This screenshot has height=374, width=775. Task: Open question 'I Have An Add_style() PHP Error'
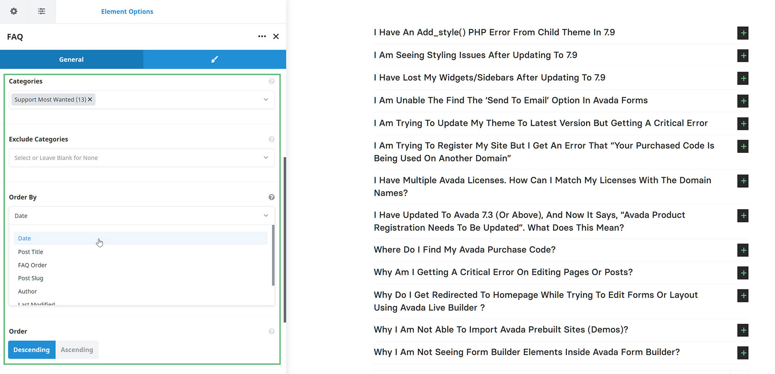pos(494,32)
